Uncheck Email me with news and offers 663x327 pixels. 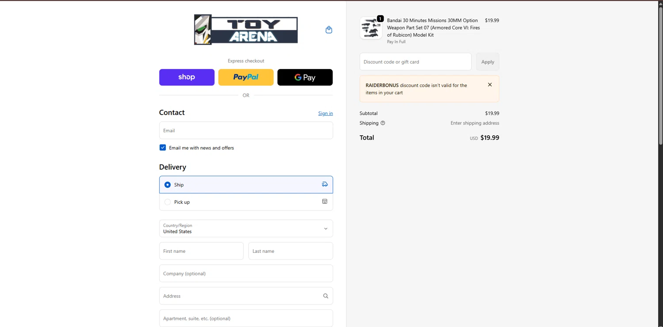pos(163,148)
